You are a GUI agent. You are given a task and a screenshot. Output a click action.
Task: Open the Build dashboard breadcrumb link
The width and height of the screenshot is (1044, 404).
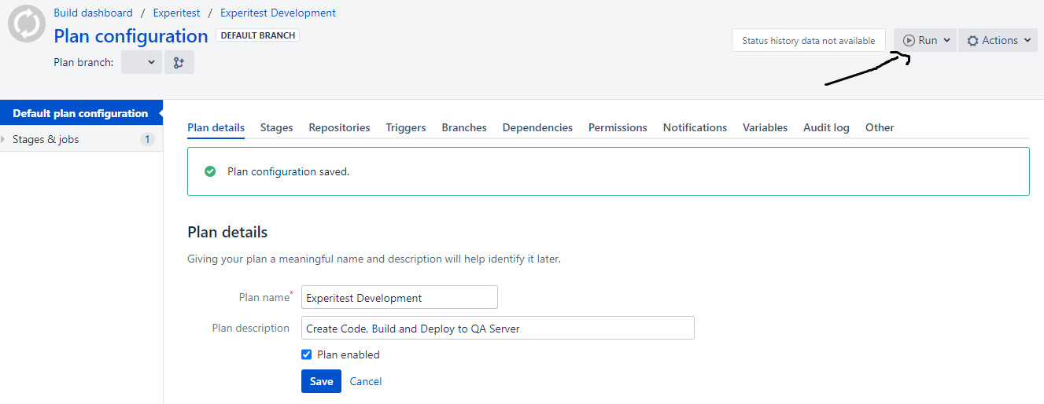tap(93, 13)
